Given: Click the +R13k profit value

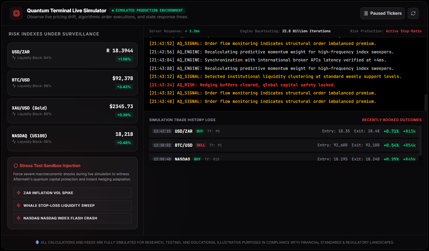Looking at the screenshot, I should point(409,131).
